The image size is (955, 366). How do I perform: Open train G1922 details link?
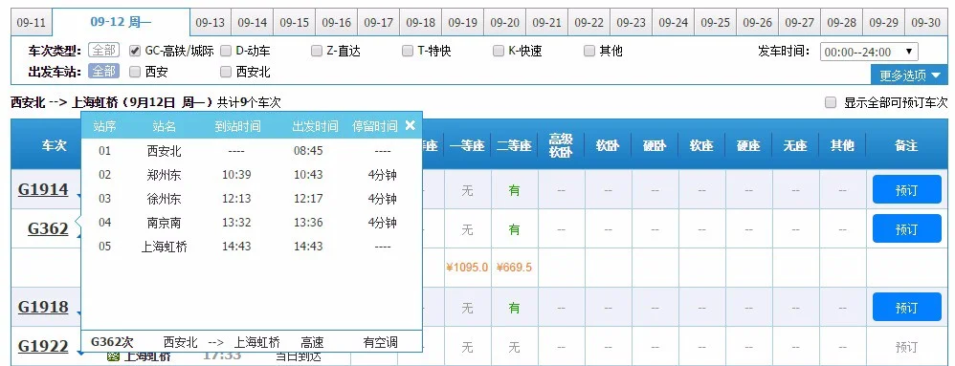point(43,346)
